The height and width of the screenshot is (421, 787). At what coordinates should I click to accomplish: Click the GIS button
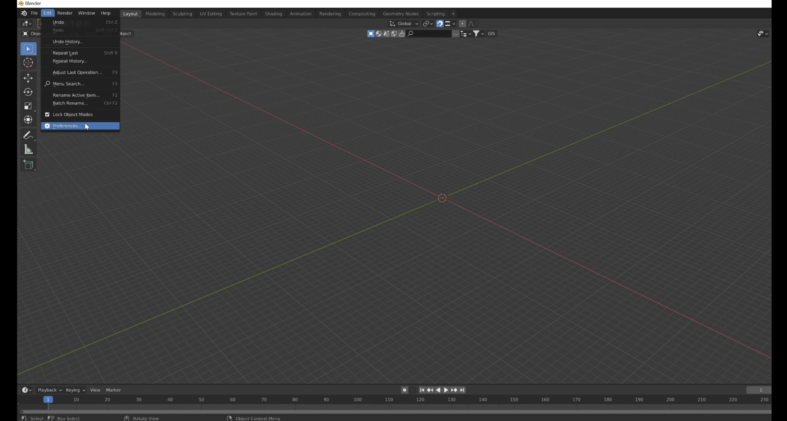491,34
